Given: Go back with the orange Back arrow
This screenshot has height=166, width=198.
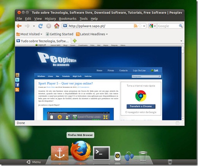Looking at the screenshot, I should tap(19, 26).
